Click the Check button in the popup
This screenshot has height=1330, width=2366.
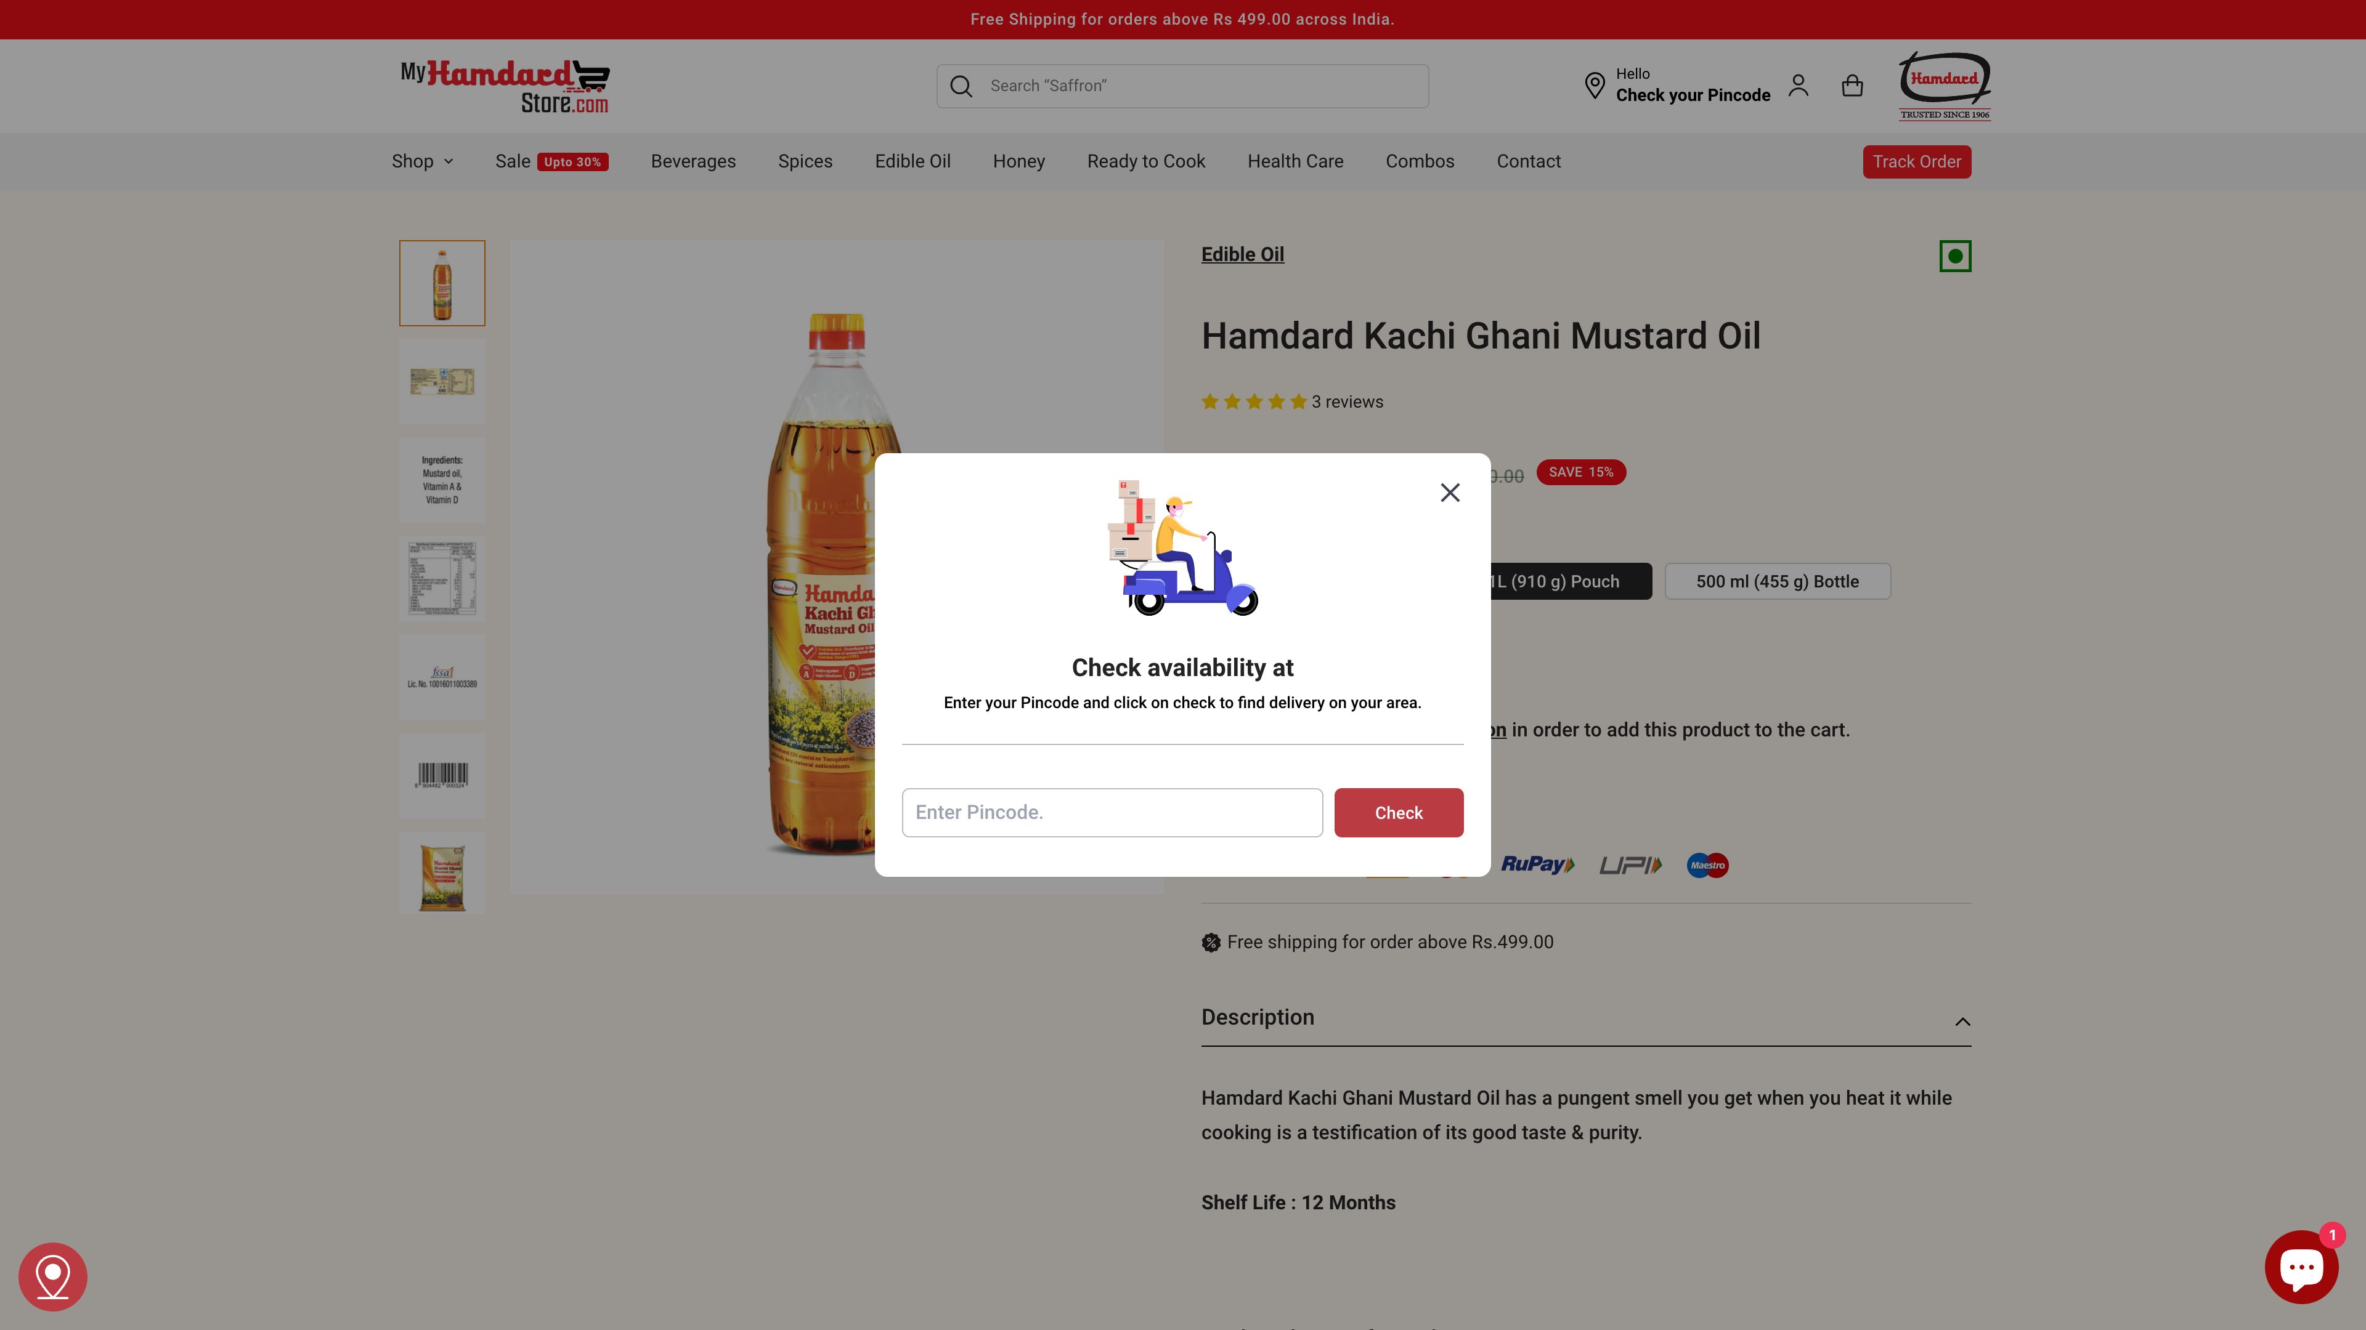tap(1398, 812)
